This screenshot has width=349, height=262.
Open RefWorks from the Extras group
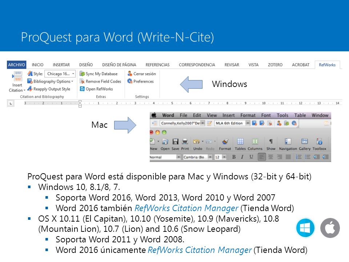point(96,89)
